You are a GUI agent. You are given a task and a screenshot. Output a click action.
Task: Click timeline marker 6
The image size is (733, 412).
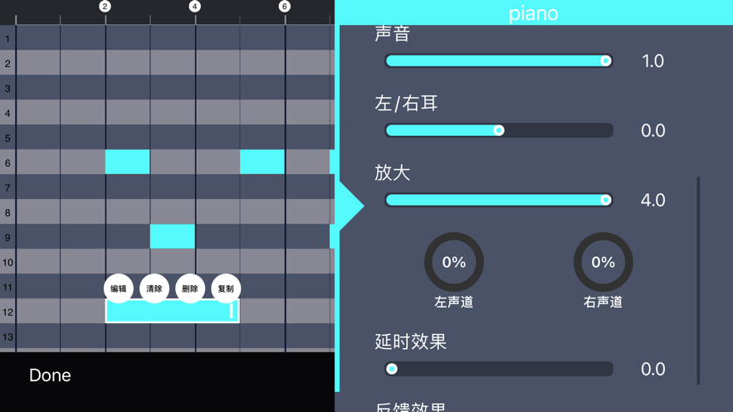tap(284, 7)
